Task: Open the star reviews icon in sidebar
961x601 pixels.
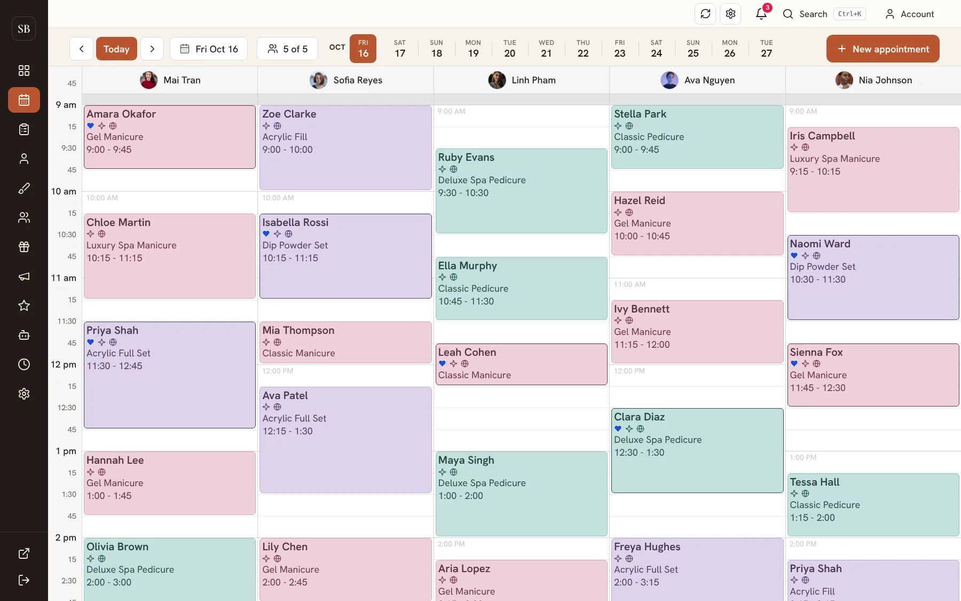Action: pos(24,306)
